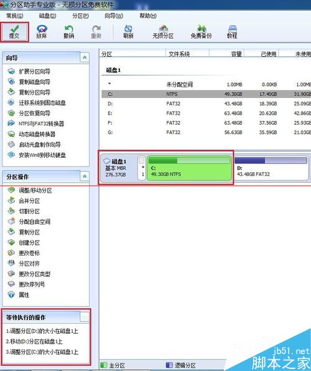
Task: Select the E: FAT32 partition row
Action: (x=207, y=113)
